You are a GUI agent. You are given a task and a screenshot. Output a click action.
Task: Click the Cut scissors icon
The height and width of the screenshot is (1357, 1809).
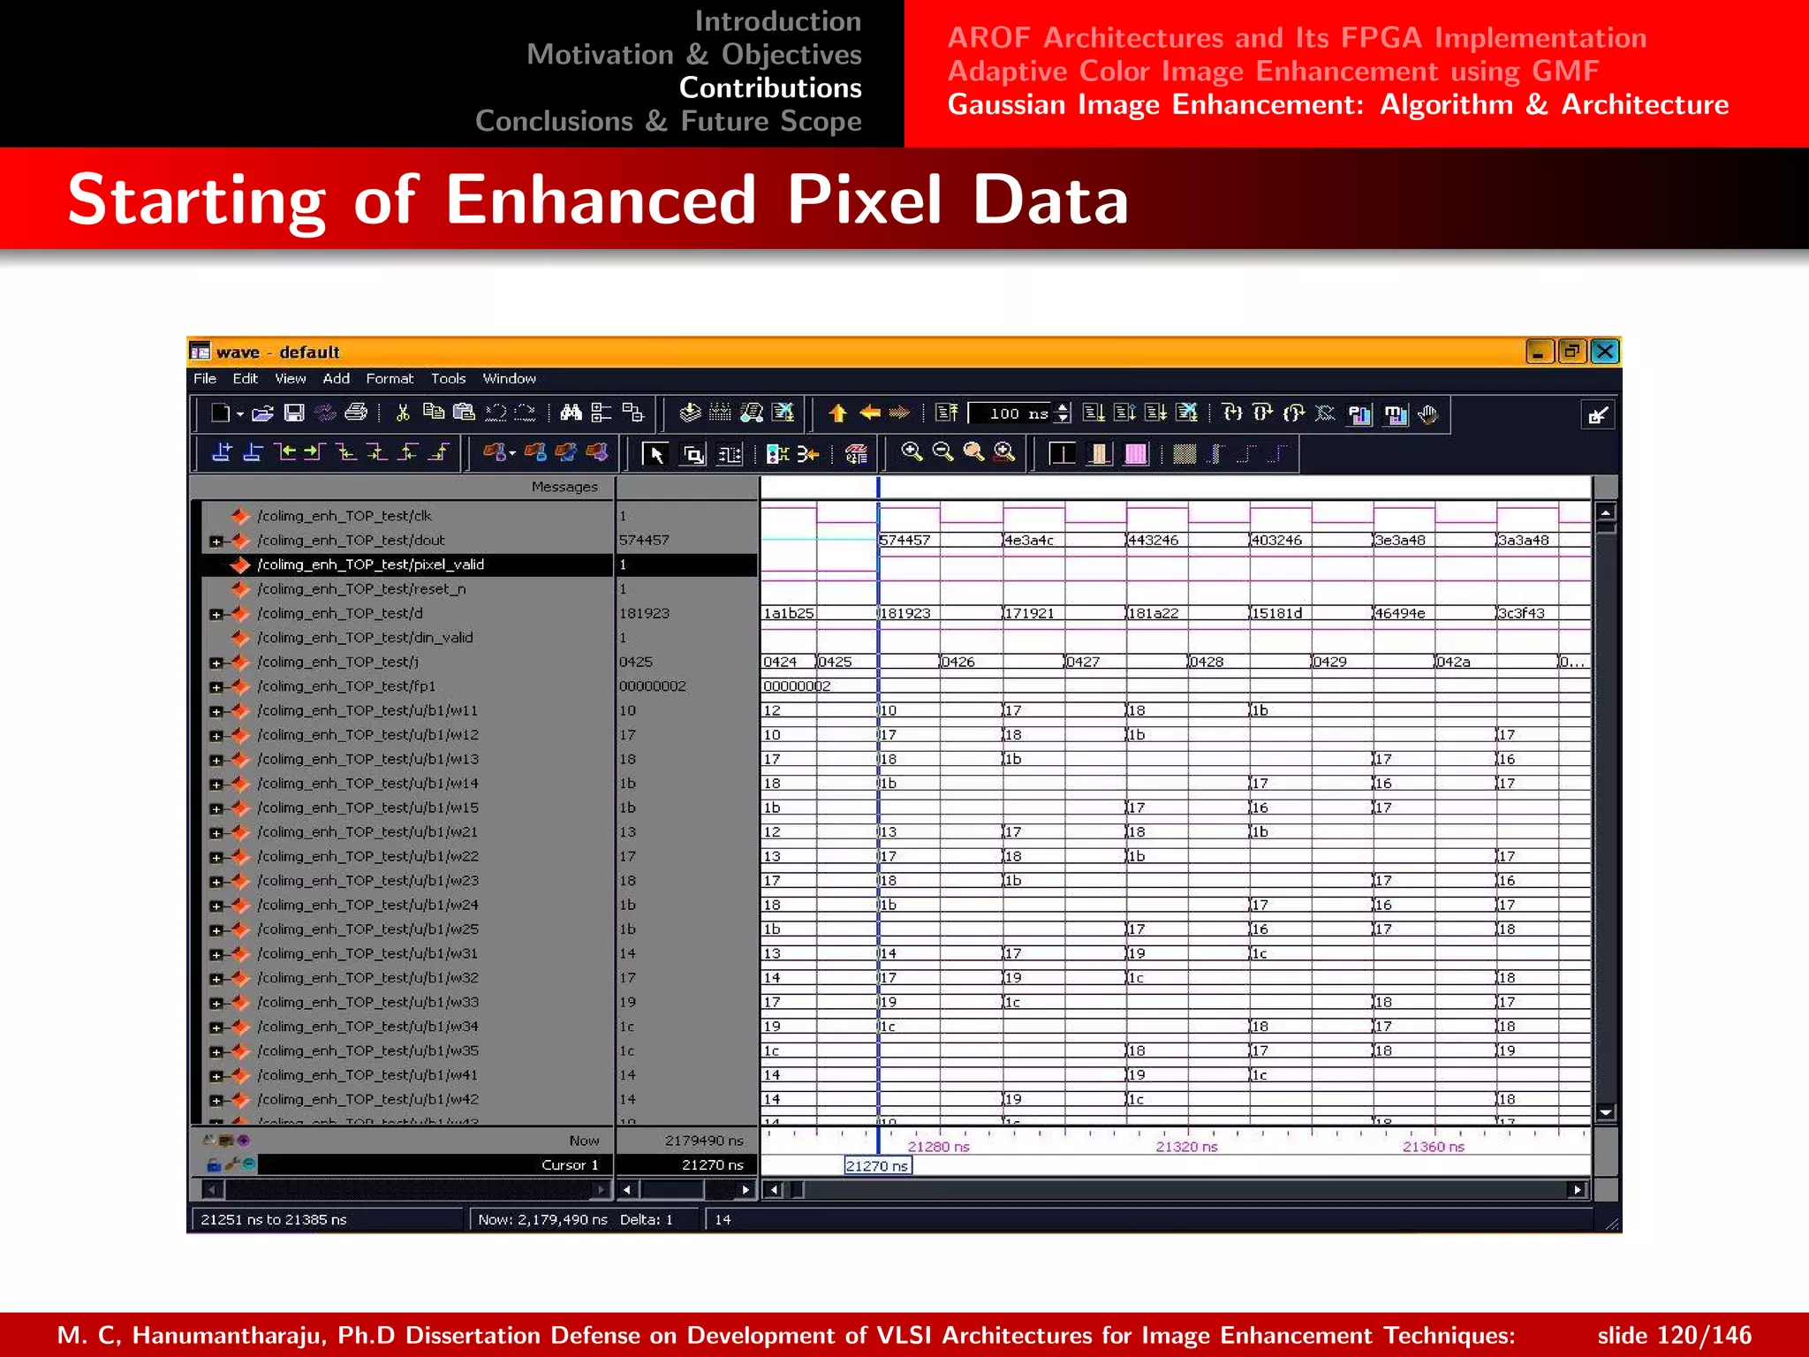pos(403,413)
